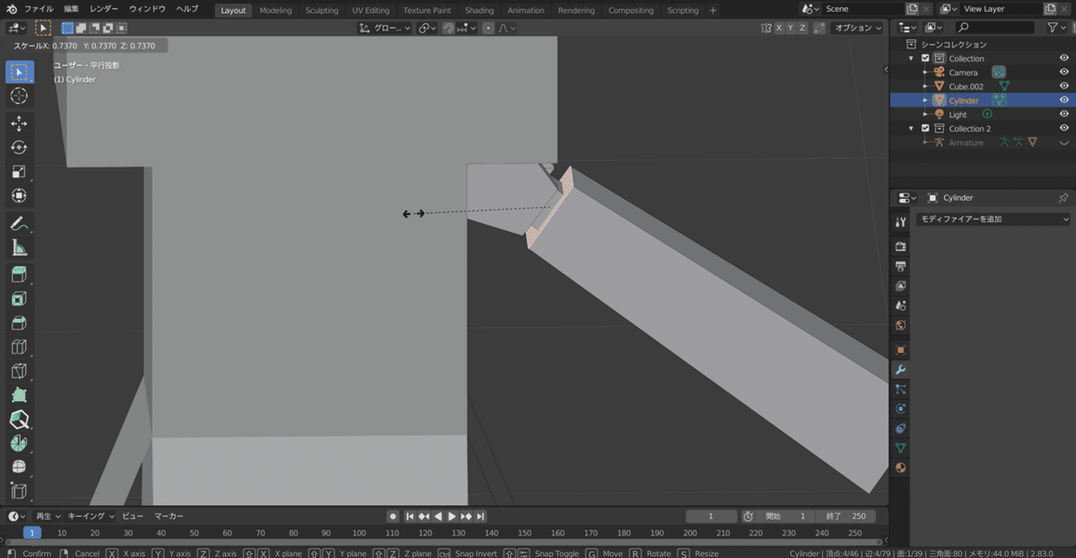The image size is (1076, 558).
Task: Select the Knife tool
Action: (x=19, y=372)
